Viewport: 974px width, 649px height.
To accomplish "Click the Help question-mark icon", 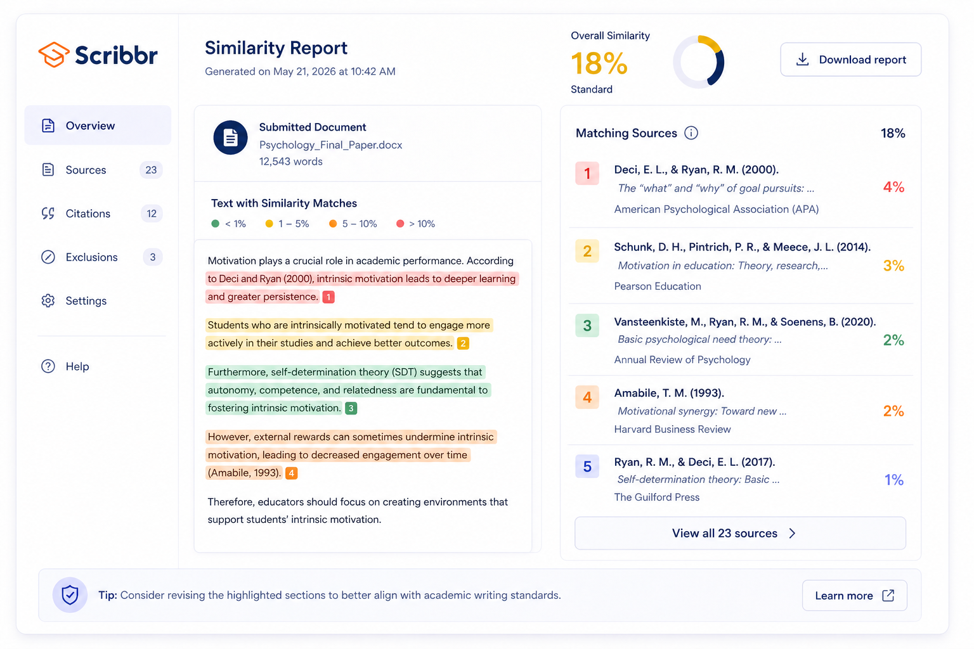I will click(x=48, y=366).
